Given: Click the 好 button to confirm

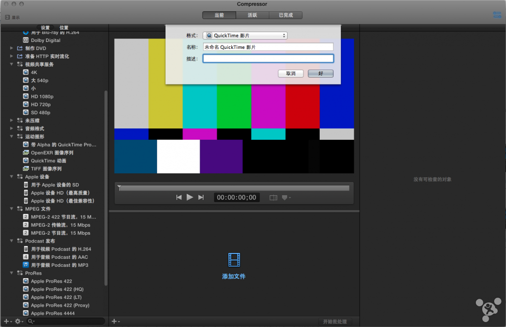Looking at the screenshot, I should point(320,74).
